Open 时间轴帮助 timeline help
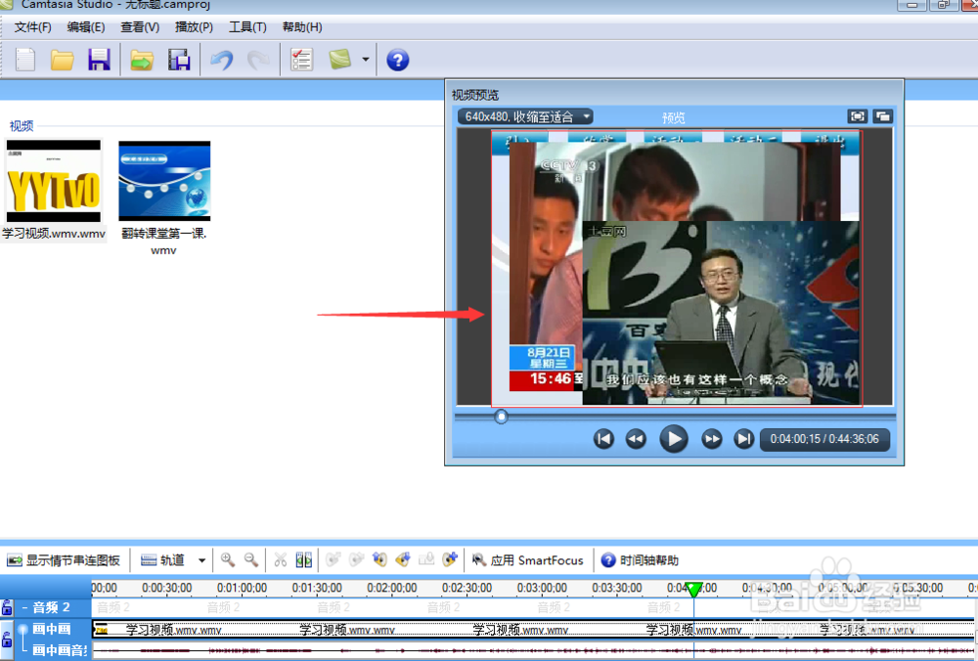This screenshot has height=661, width=978. [x=640, y=560]
